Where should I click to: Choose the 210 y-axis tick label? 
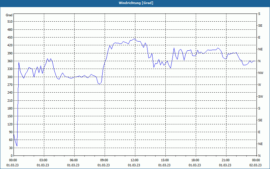10,100
